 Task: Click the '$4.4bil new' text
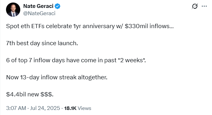(x=22, y=94)
